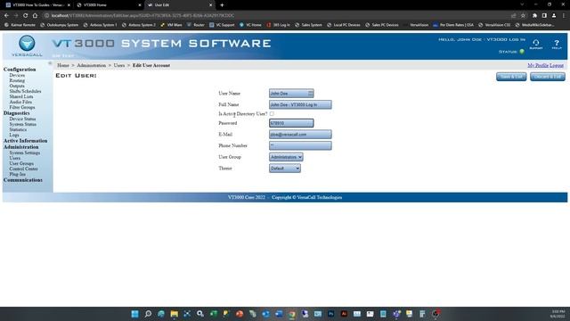Open Diagnostics section in sidebar
This screenshot has width=570, height=321.
coord(16,113)
